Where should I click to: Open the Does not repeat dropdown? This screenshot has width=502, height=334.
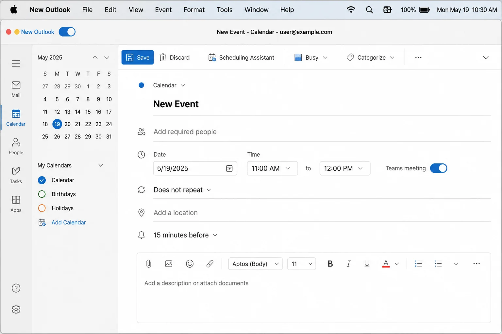coord(182,190)
